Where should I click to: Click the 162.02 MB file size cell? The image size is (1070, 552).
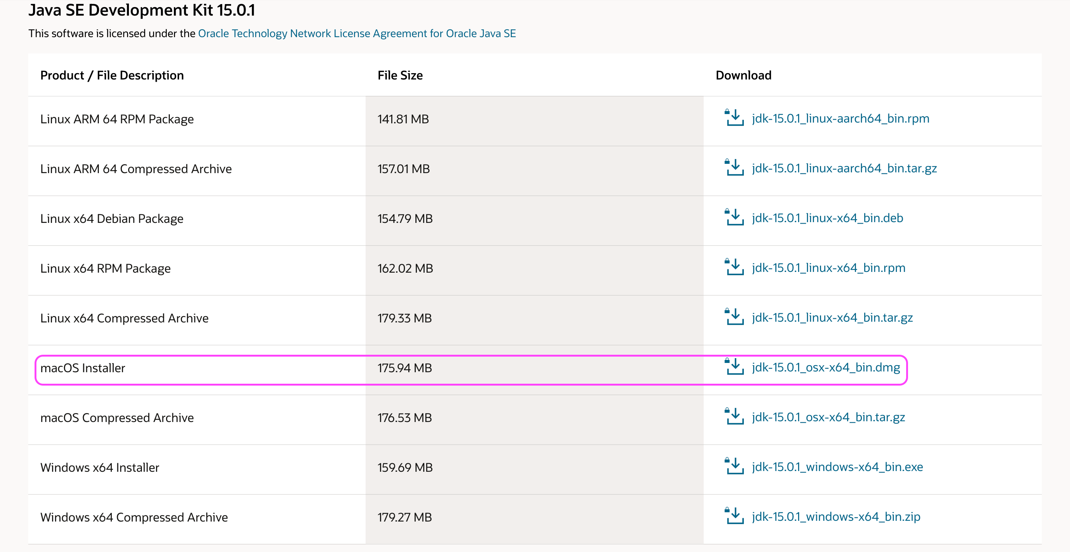[x=535, y=270]
